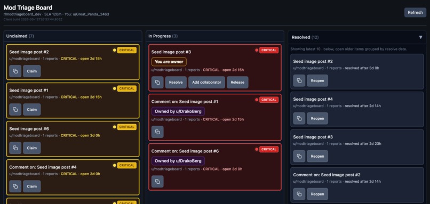Click the r/modtriageboard_dev subtitle line
The image size is (430, 204).
[56, 14]
